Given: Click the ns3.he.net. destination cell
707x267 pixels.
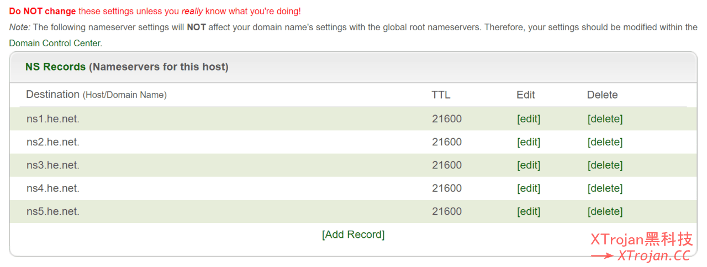Looking at the screenshot, I should point(53,165).
